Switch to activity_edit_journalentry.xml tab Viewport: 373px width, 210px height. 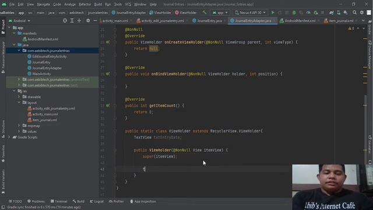pyautogui.click(x=162, y=21)
